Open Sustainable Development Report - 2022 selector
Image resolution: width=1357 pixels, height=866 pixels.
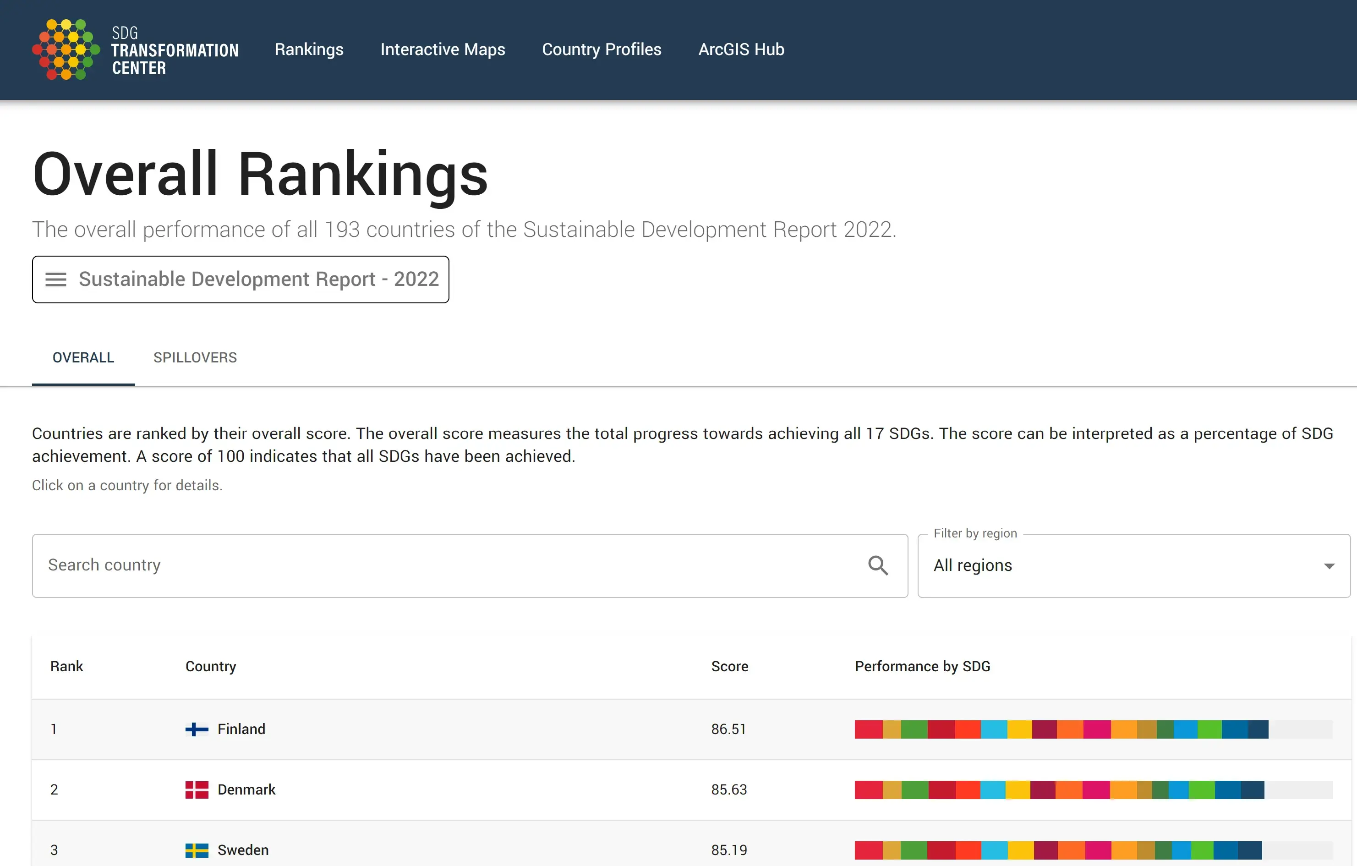tap(241, 280)
